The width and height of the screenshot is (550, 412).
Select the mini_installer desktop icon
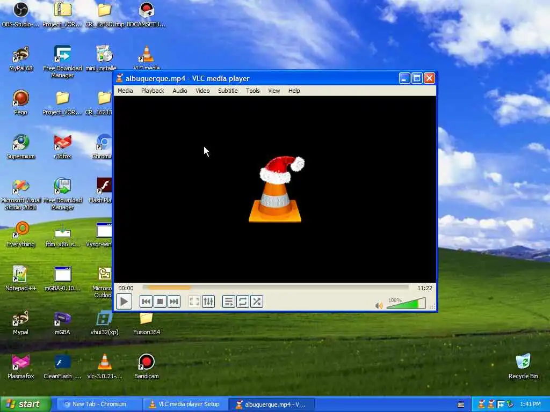tap(104, 58)
